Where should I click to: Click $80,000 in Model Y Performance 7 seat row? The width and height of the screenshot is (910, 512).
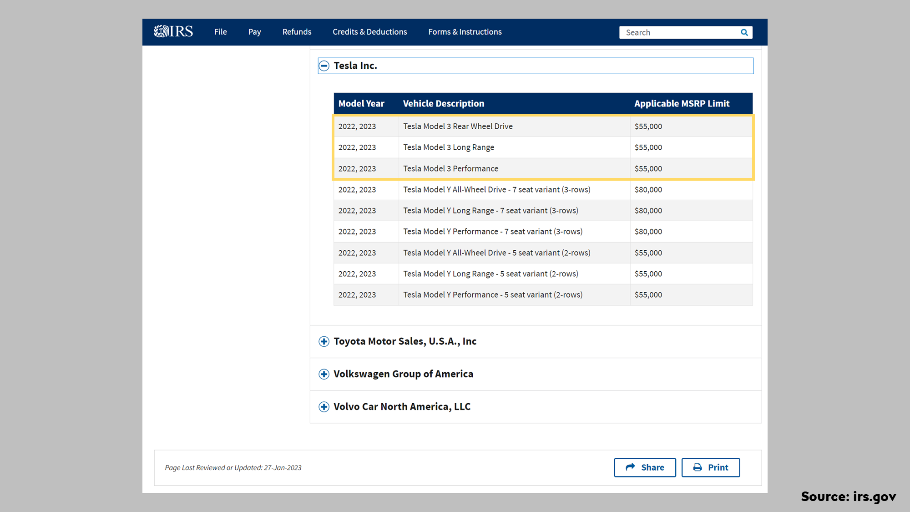click(x=648, y=232)
